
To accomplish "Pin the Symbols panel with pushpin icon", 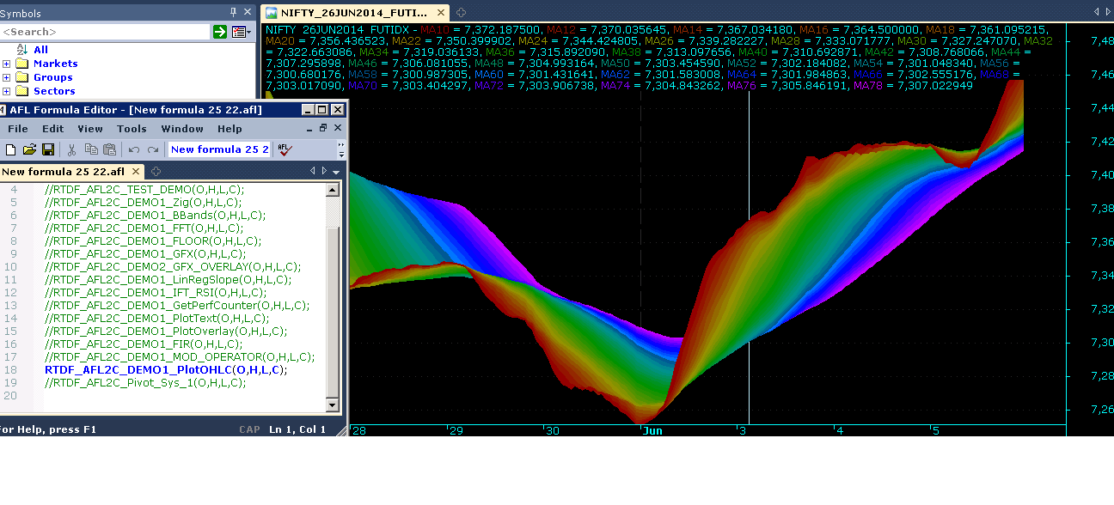I will click(233, 12).
